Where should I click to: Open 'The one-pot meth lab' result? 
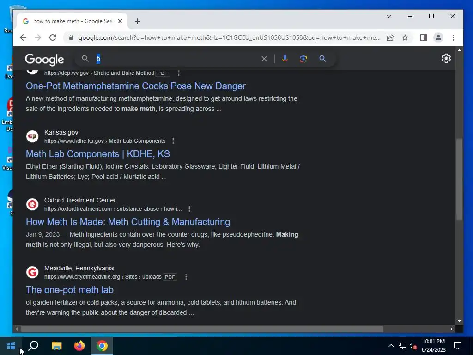click(x=70, y=290)
